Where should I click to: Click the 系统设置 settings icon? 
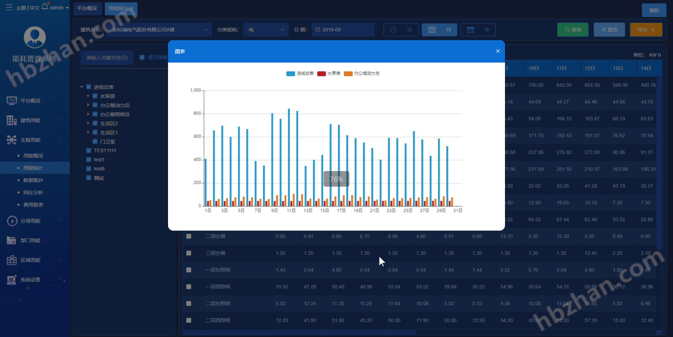click(x=12, y=279)
